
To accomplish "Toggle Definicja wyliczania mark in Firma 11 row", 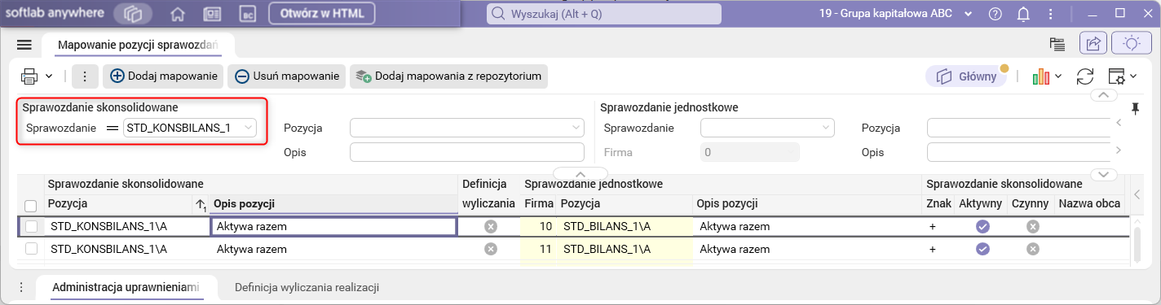I will 491,250.
